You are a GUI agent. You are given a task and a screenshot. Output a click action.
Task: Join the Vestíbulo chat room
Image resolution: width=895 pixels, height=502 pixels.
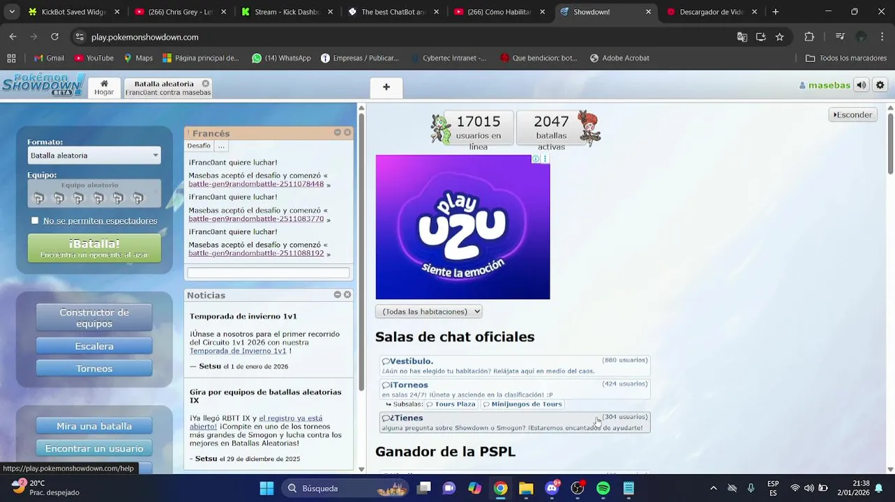(x=515, y=365)
